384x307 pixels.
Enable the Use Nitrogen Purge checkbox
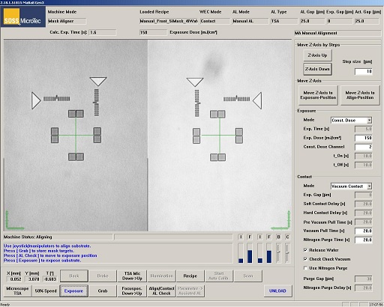[305, 268]
